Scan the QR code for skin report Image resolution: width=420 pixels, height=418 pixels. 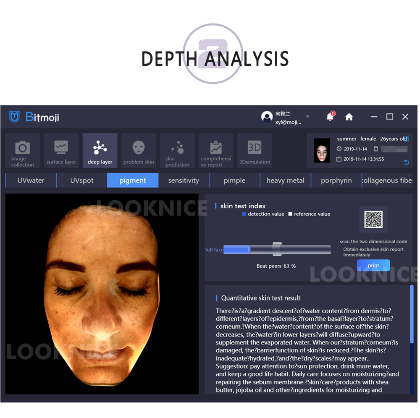click(373, 219)
